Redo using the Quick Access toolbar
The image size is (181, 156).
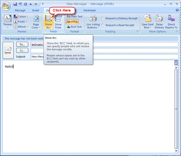tap(25, 4)
